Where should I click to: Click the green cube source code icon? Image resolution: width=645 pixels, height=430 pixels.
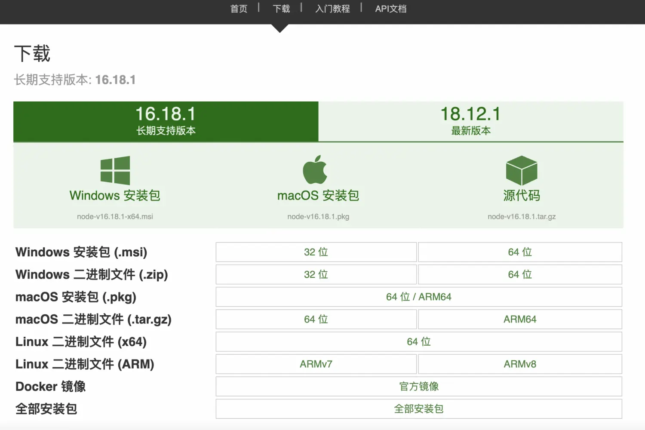[x=522, y=170]
